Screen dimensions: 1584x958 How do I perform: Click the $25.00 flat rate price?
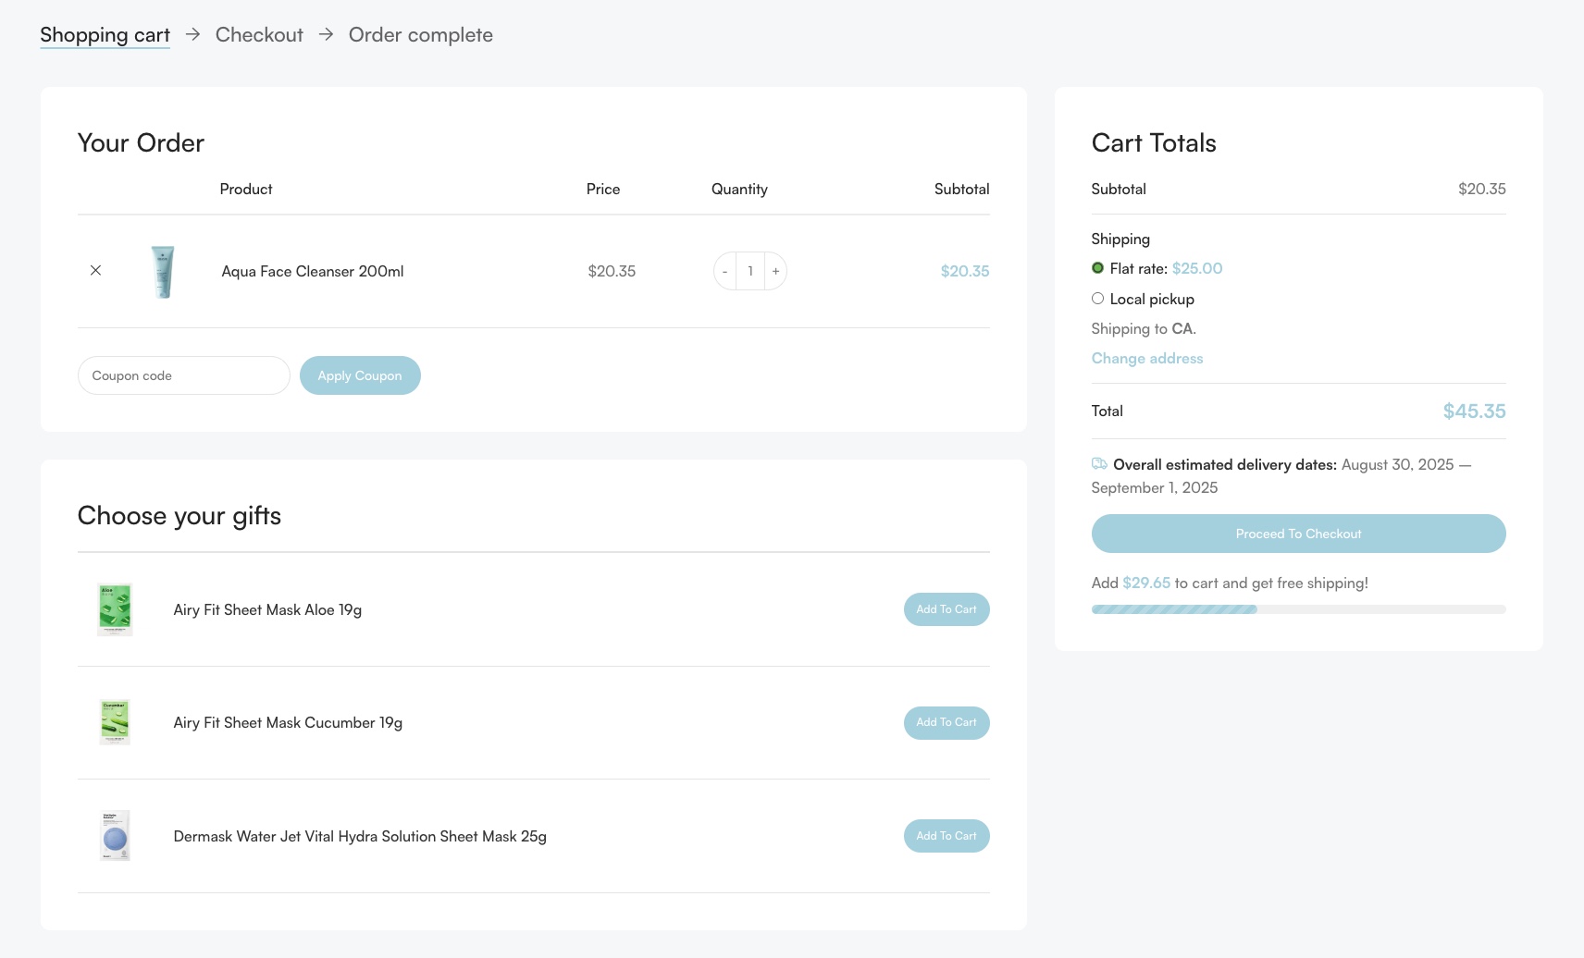point(1197,268)
